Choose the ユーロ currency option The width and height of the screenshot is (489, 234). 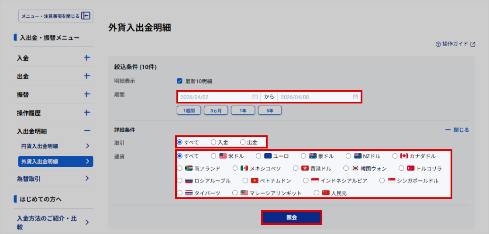tap(258, 156)
